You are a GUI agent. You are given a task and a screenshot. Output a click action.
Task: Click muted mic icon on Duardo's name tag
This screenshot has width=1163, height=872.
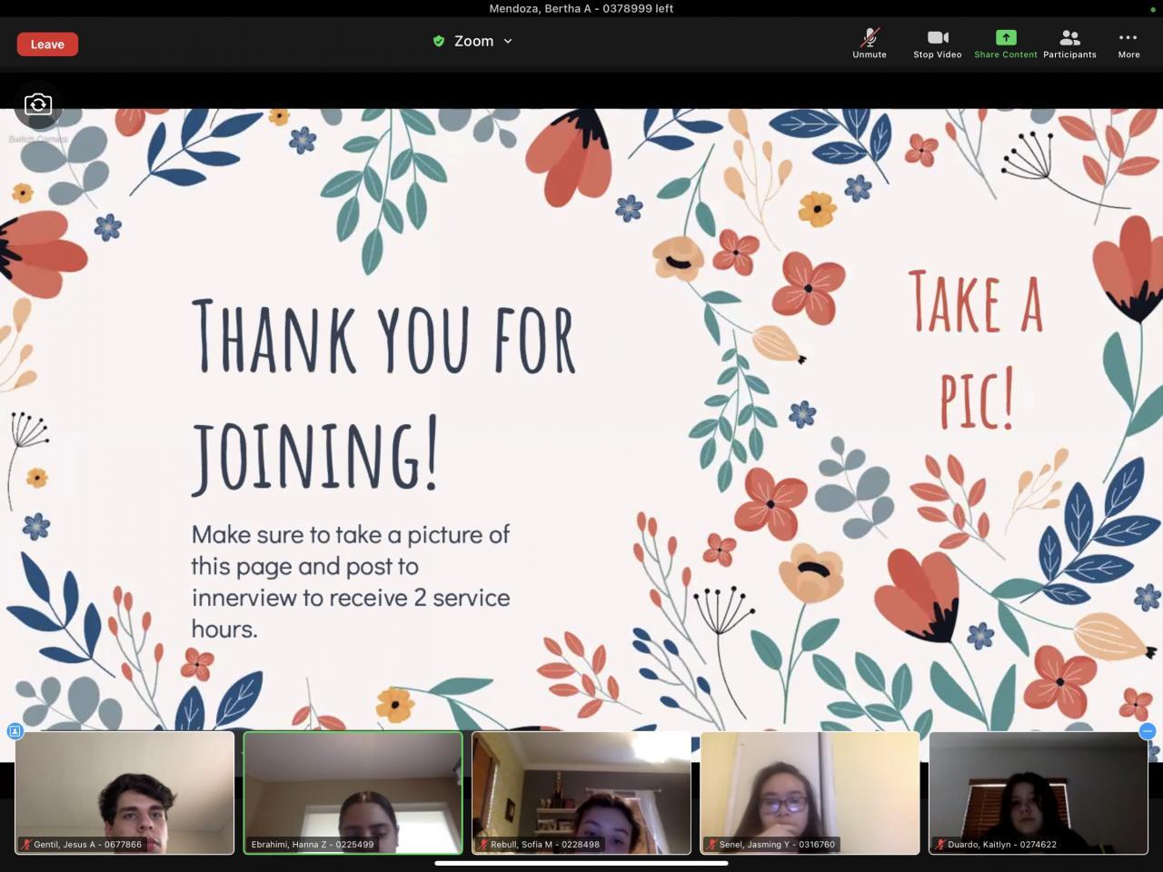point(940,845)
